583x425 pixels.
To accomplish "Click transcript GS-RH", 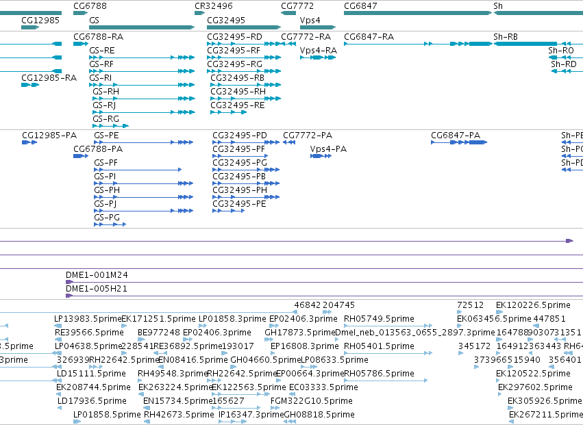I will click(144, 99).
